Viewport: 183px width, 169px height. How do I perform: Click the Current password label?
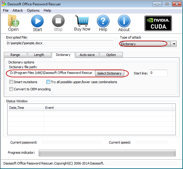[24, 142]
